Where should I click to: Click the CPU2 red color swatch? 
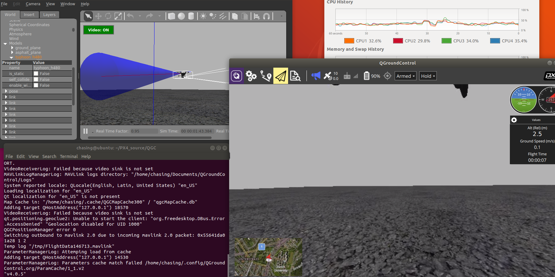[x=398, y=41]
